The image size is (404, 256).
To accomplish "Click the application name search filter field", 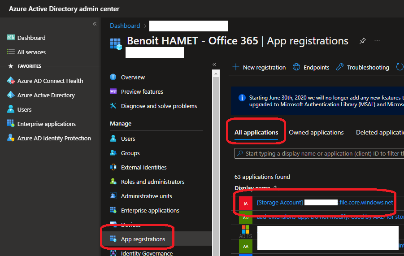I will 321,153.
